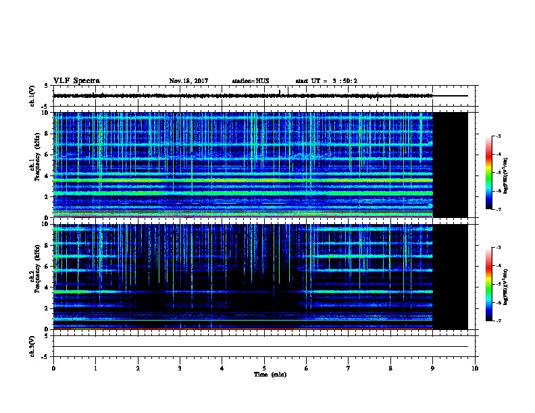Click the "-3" tick on ch.2 colorbar
The image size is (535, 413).
pyautogui.click(x=498, y=248)
